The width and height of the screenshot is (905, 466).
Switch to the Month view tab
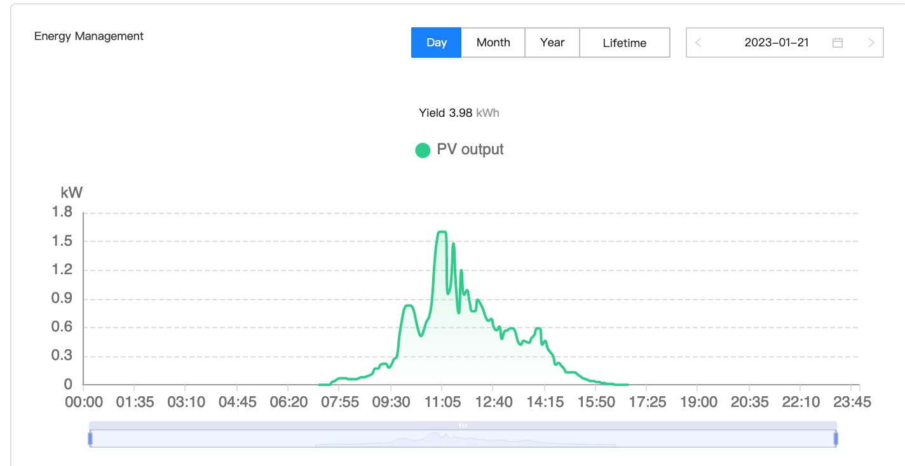pyautogui.click(x=493, y=43)
